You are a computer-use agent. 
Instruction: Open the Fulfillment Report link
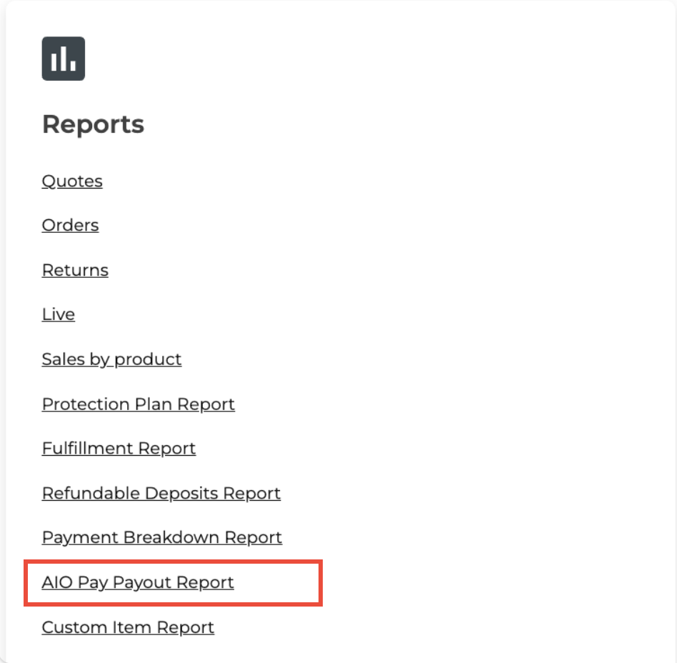pyautogui.click(x=119, y=449)
